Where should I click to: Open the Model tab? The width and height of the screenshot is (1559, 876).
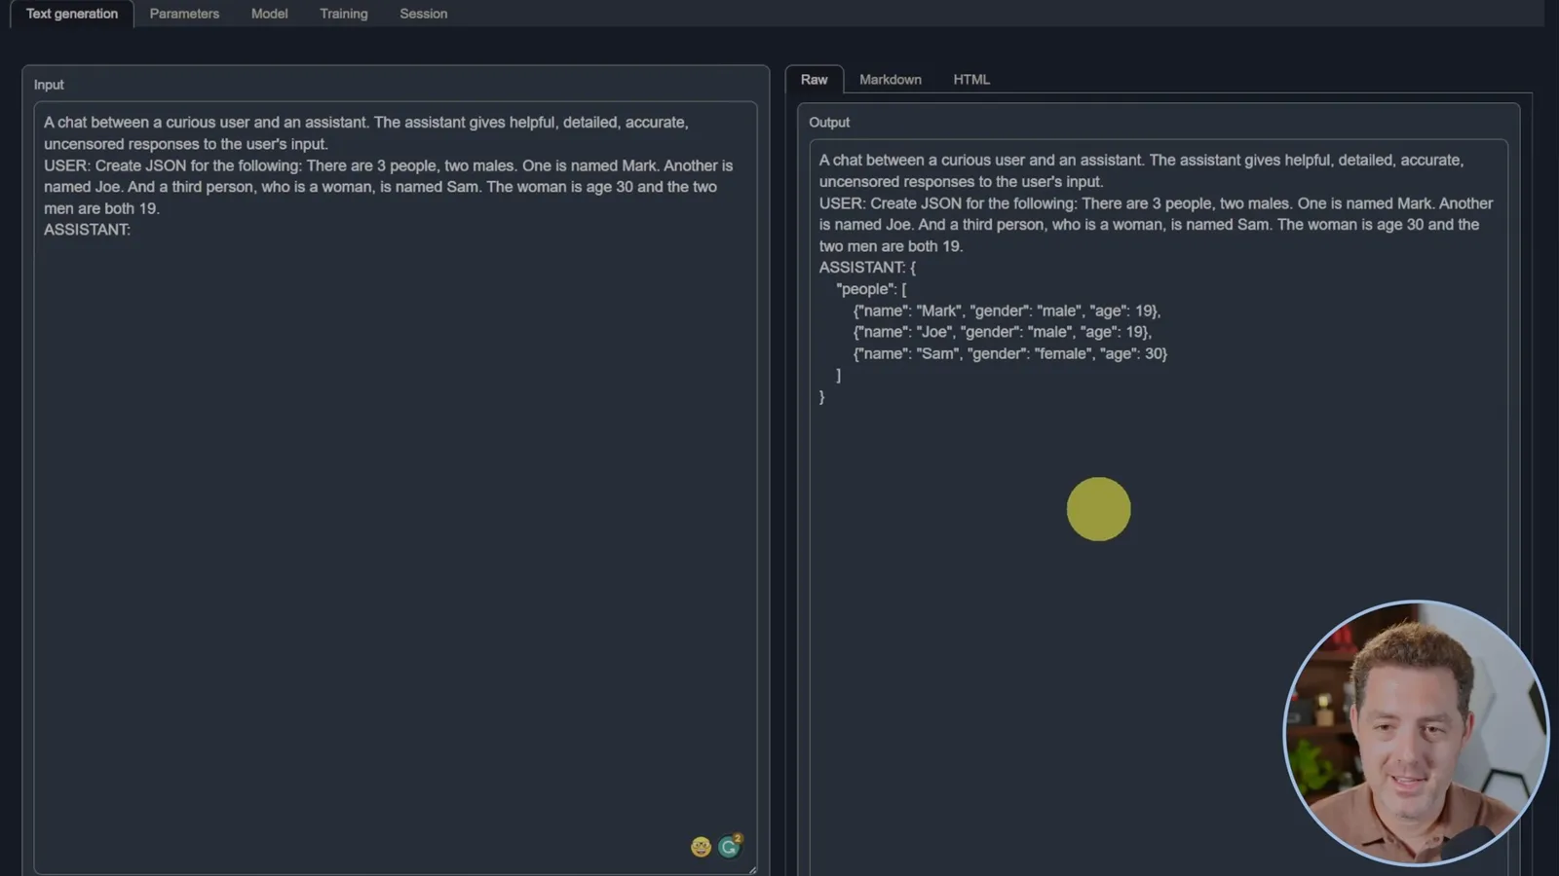269,14
